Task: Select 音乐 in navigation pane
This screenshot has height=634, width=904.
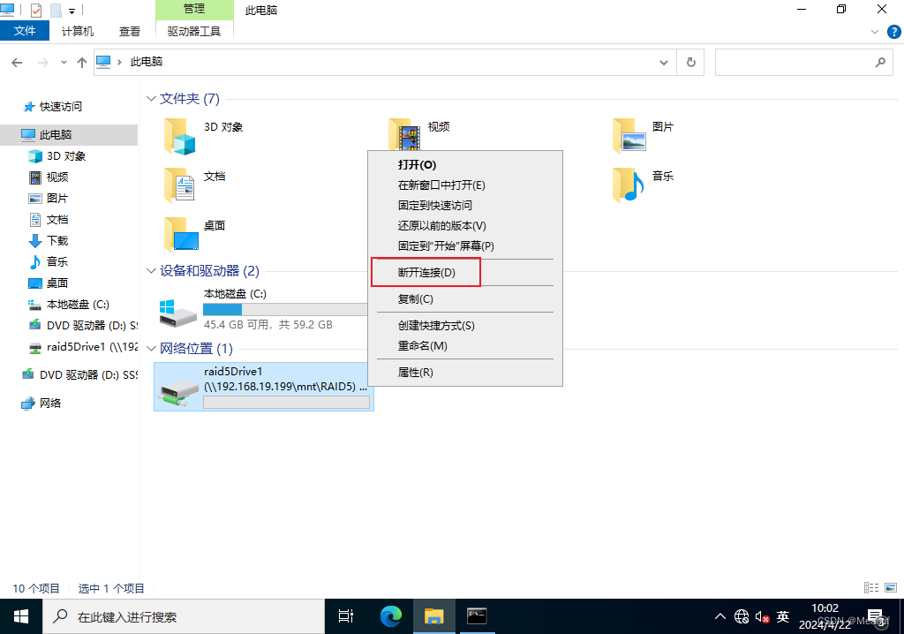Action: coord(57,262)
